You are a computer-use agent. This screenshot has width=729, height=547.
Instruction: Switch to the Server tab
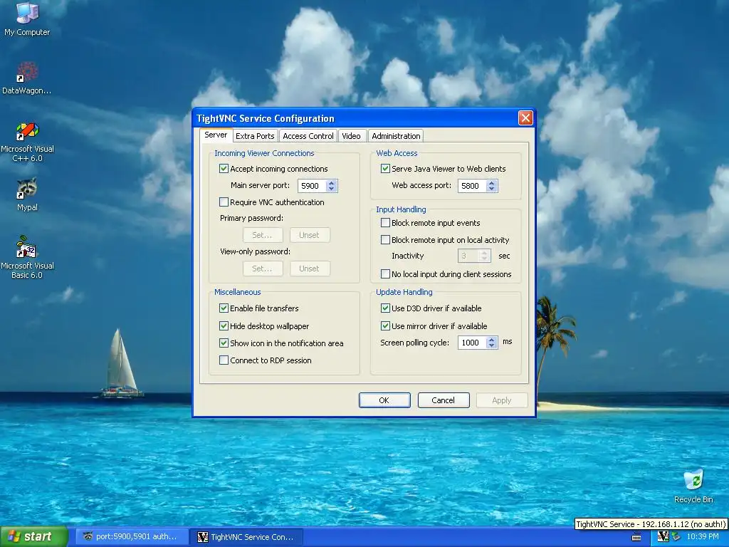pos(216,135)
